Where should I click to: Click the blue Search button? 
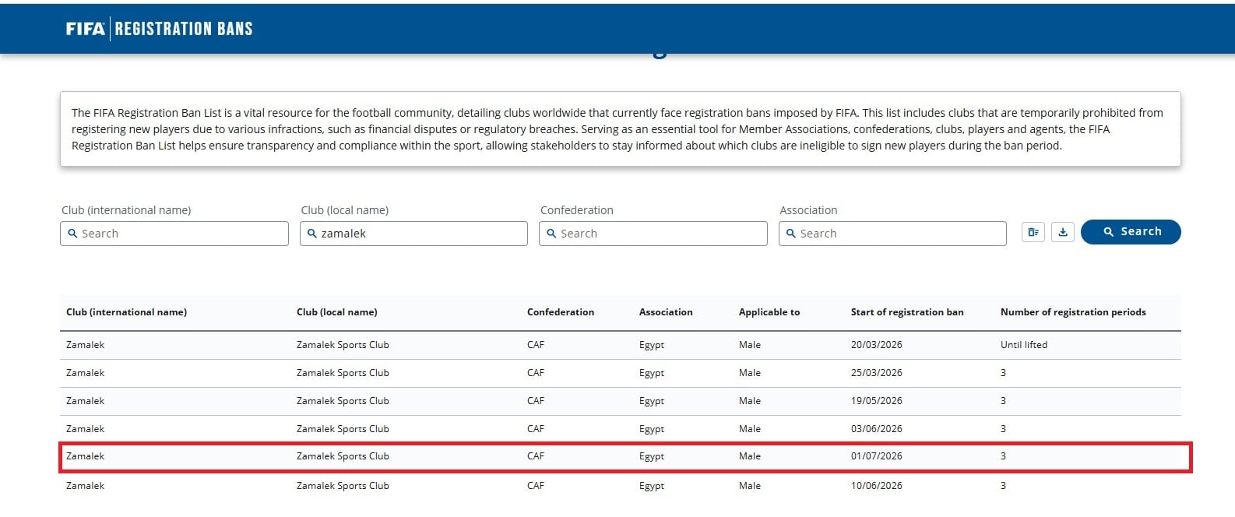[1131, 232]
